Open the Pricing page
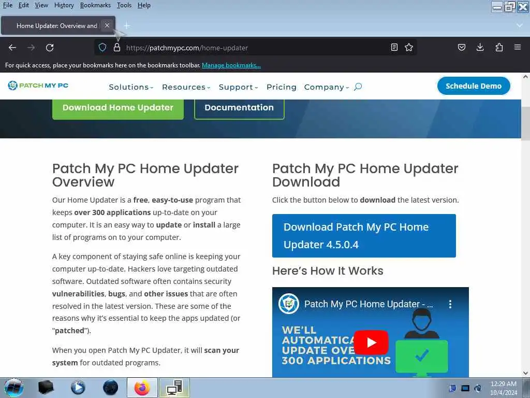Viewport: 530px width, 398px height. pyautogui.click(x=281, y=87)
